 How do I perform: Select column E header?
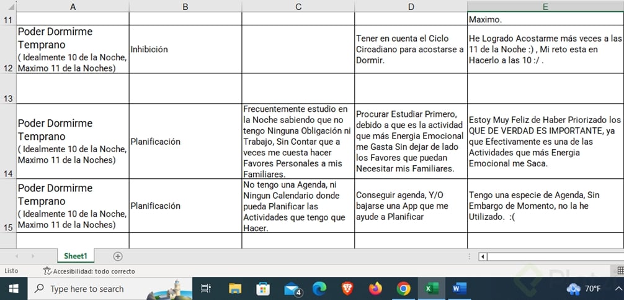coord(546,6)
